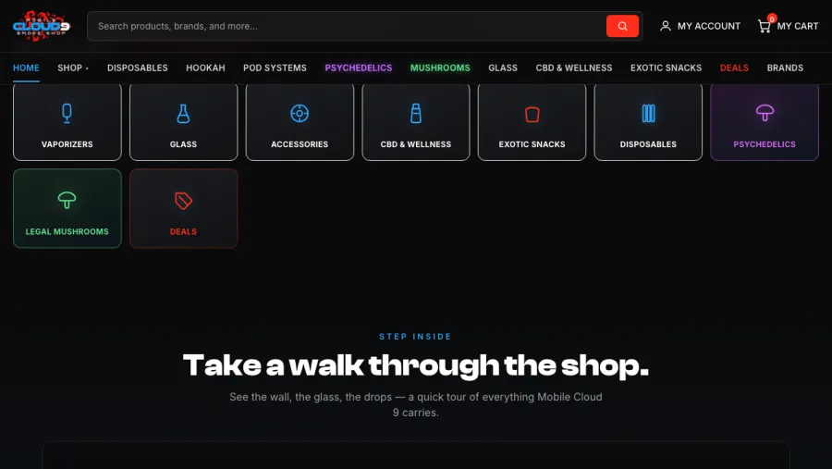
Task: Click the green Legal Mushrooms icon
Action: click(67, 200)
